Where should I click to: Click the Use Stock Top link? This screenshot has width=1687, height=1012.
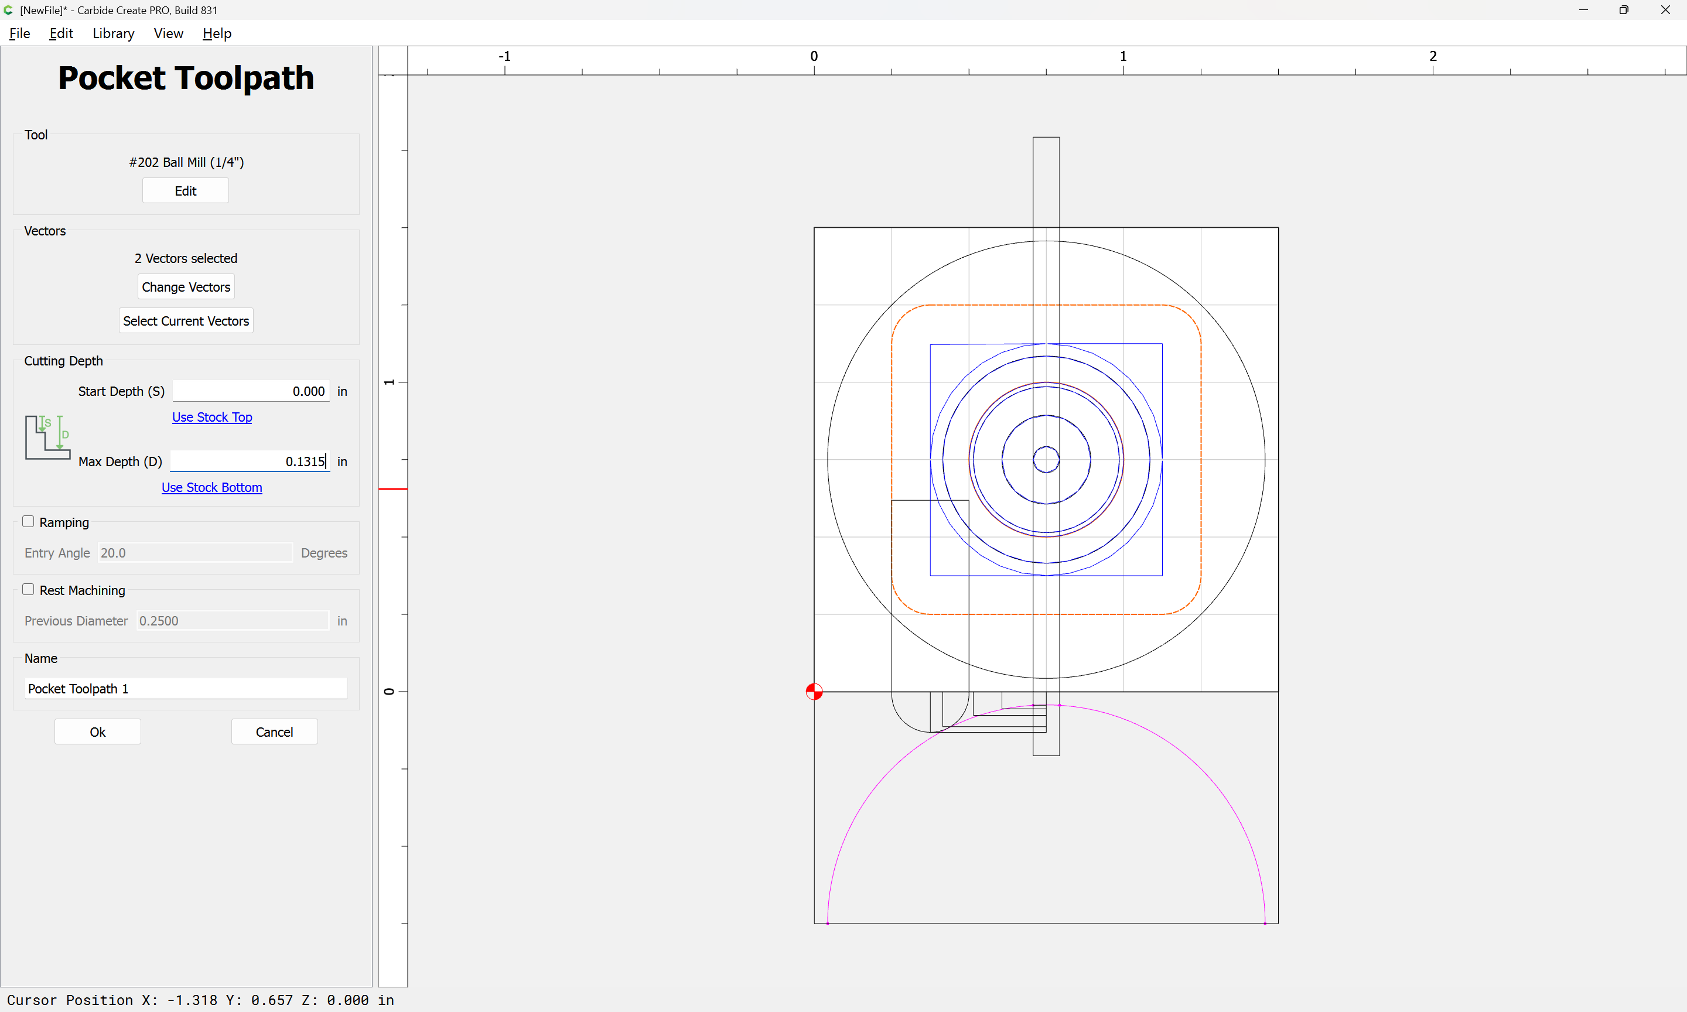(x=211, y=416)
